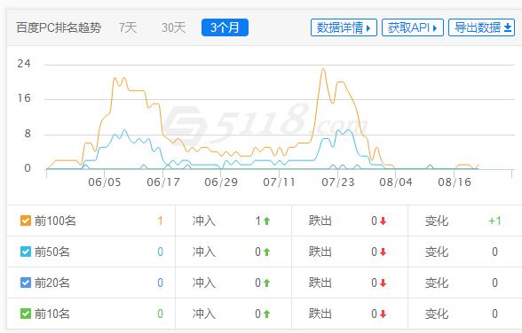Click the 07/23 chart date marker
The width and height of the screenshot is (522, 333).
pos(338,182)
